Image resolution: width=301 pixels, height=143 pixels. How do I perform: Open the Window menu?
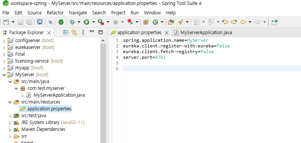152,13
